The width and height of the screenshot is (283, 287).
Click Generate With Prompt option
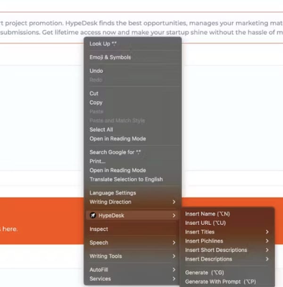[220, 282]
